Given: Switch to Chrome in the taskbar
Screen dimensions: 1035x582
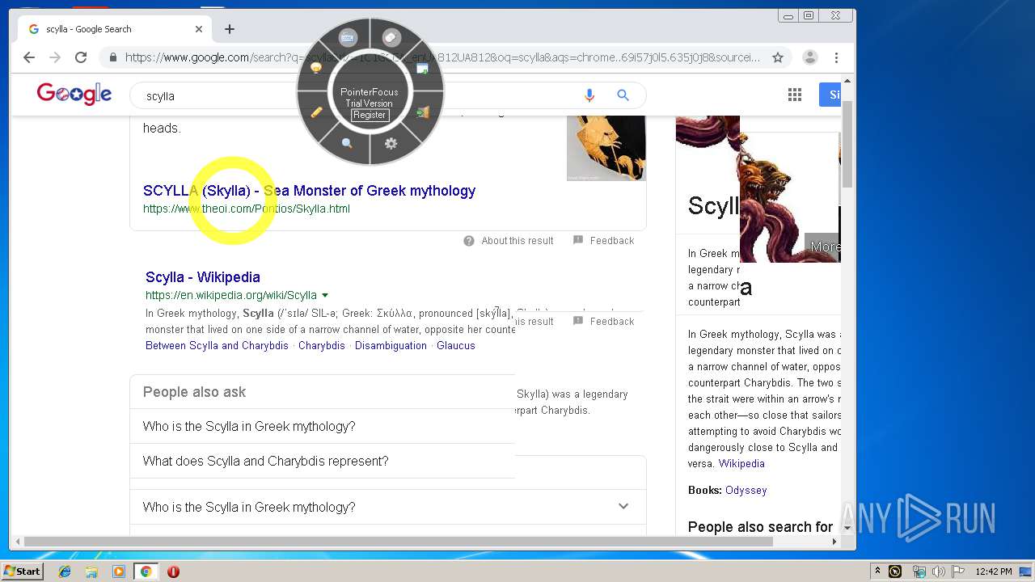Looking at the screenshot, I should coord(146,571).
